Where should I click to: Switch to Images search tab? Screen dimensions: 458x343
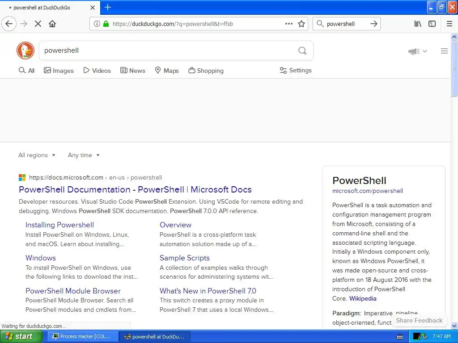(x=59, y=71)
